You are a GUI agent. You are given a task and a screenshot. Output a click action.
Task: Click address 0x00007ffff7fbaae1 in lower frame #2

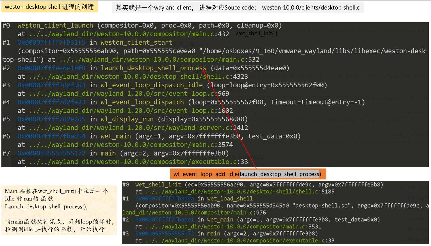click(x=165, y=220)
